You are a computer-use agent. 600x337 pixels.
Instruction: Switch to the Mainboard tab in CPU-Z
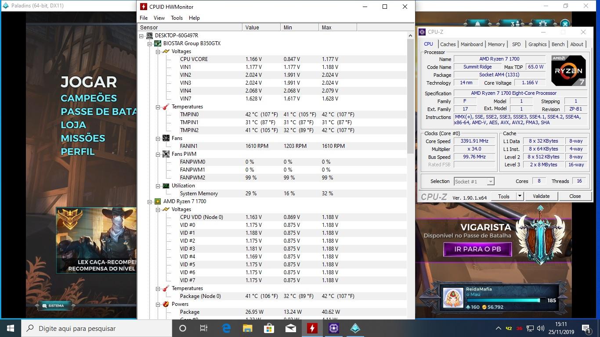[x=472, y=44]
